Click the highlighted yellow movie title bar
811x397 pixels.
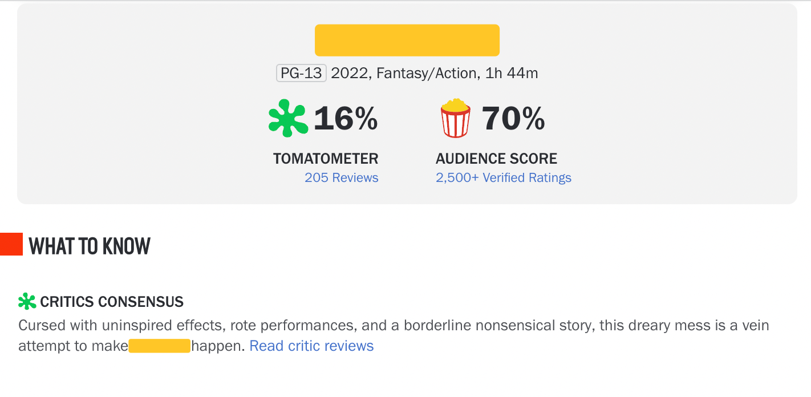tap(407, 40)
